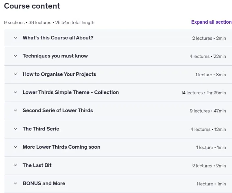232x193 pixels.
Task: Expand chevron beside "Techniques you must know"
Action: (15, 56)
